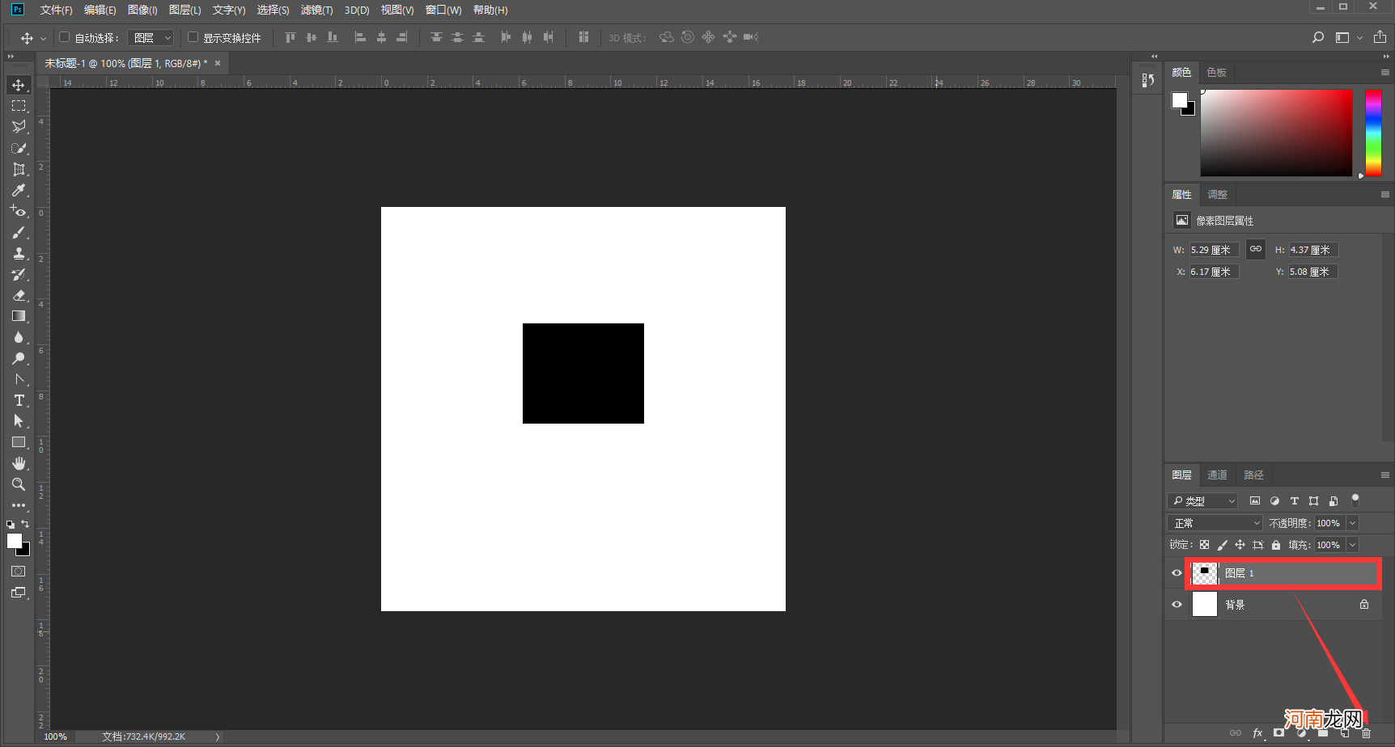Image resolution: width=1395 pixels, height=747 pixels.
Task: Open the 图像(I) menu
Action: 142,10
